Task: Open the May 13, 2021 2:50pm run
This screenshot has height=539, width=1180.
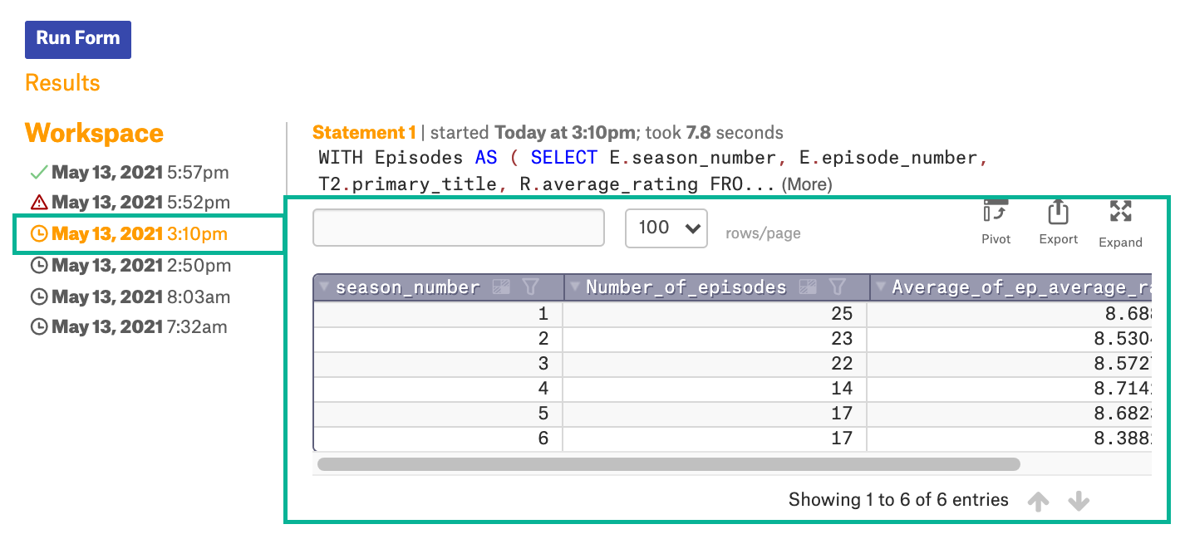Action: [130, 266]
